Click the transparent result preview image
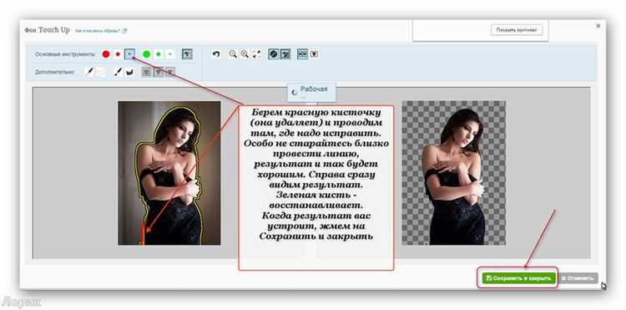 coord(453,173)
